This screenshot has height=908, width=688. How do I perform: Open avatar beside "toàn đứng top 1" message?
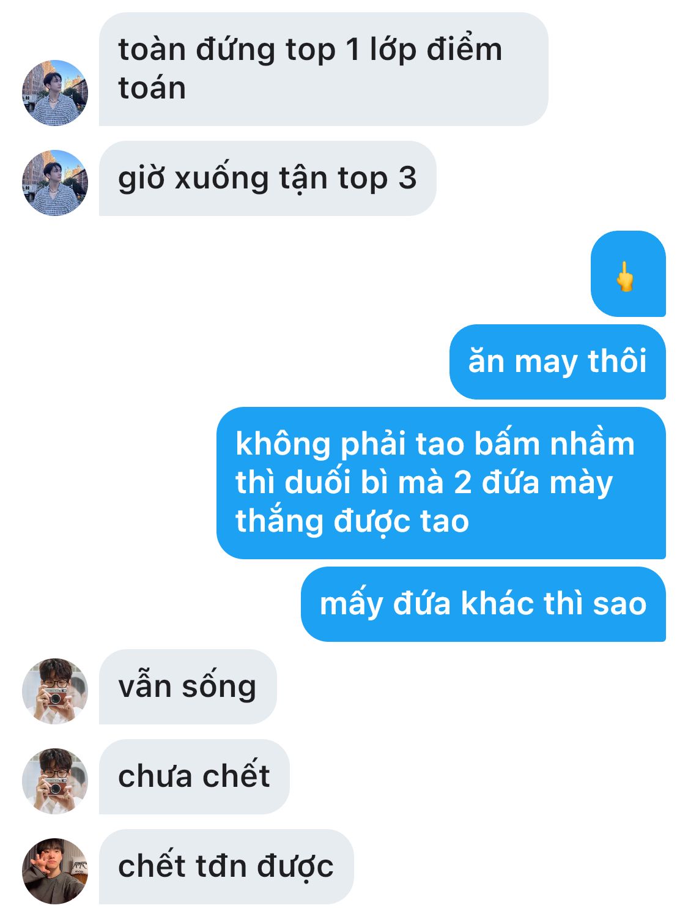pos(55,93)
